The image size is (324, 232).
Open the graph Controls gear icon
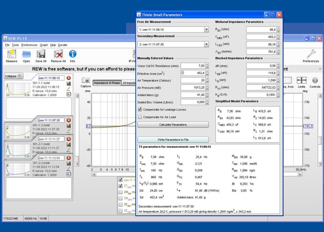315,80
